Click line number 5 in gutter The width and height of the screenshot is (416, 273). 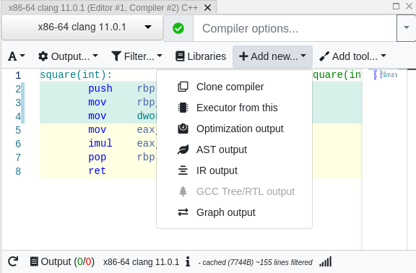coord(18,130)
